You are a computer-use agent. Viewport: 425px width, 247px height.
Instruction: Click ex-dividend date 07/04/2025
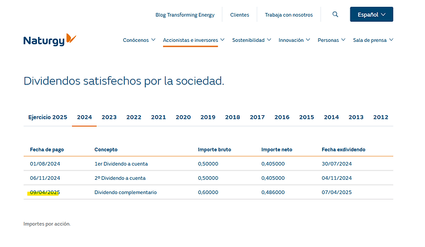tap(337, 193)
